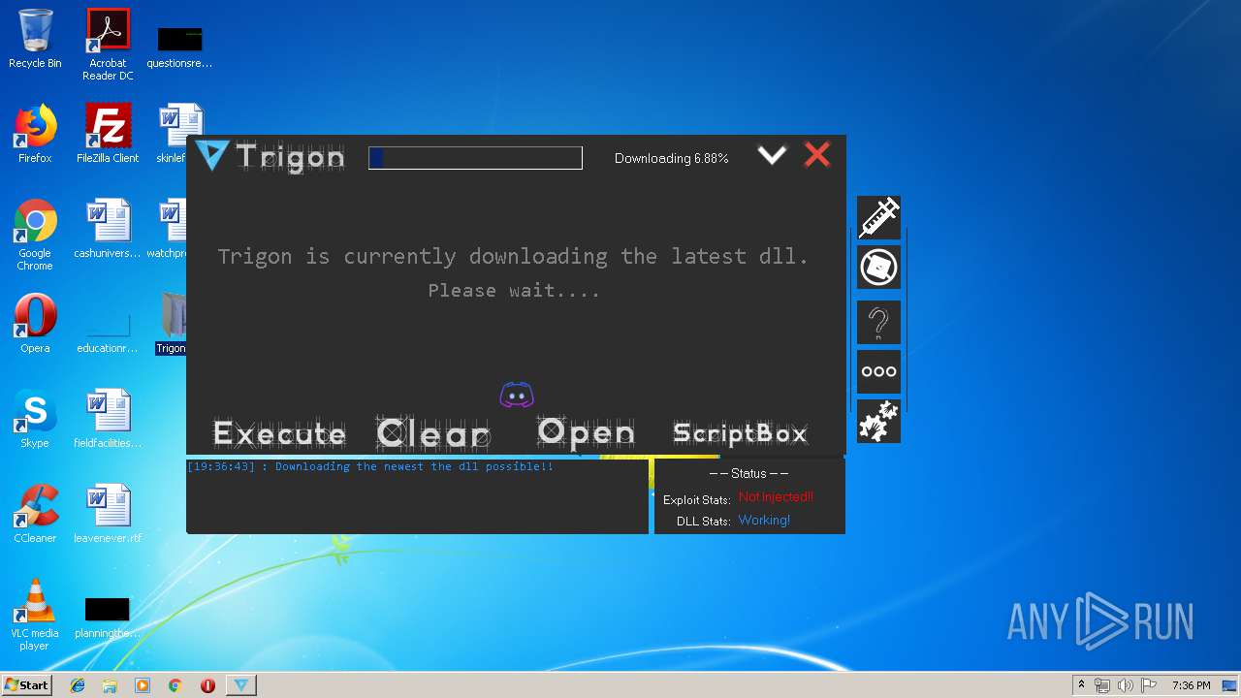Click the Open button
1241x698 pixels.
pyautogui.click(x=587, y=432)
